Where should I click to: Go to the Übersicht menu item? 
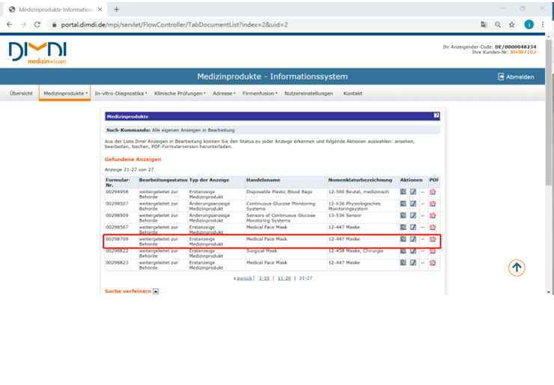click(x=21, y=94)
